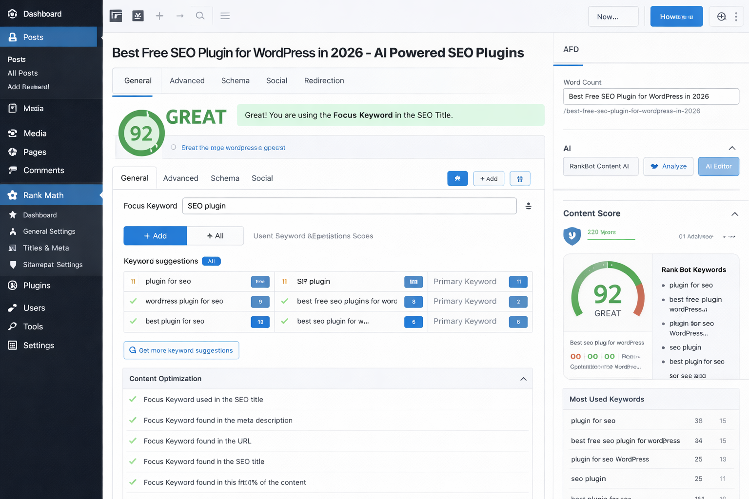Open the hamburger menu in top toolbar
Viewport: 749px width, 499px height.
(225, 16)
